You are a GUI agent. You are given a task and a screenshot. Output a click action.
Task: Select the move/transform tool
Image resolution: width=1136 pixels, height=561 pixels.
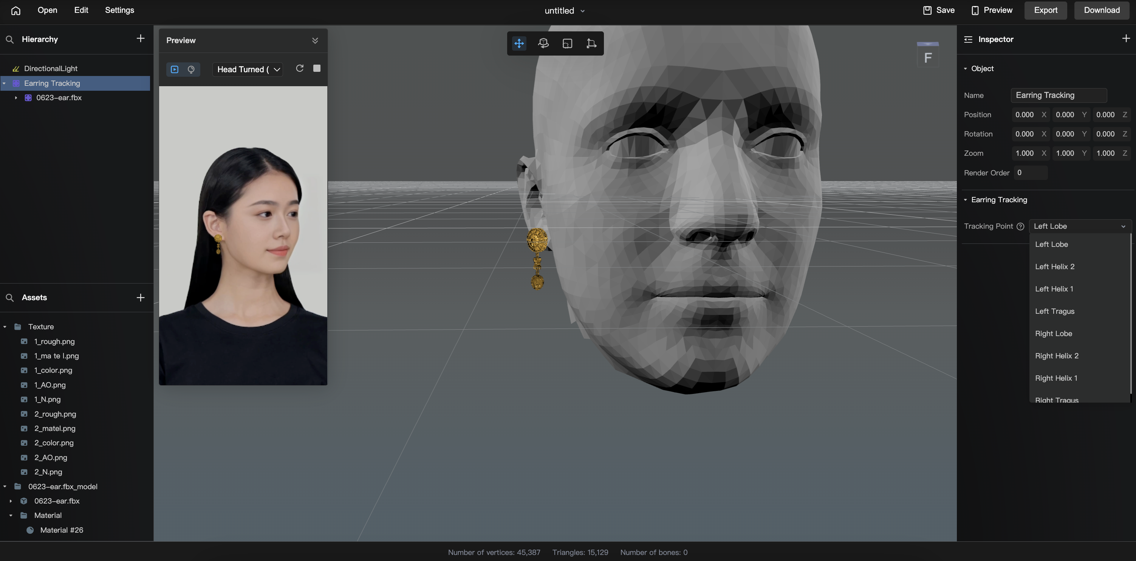pyautogui.click(x=520, y=43)
